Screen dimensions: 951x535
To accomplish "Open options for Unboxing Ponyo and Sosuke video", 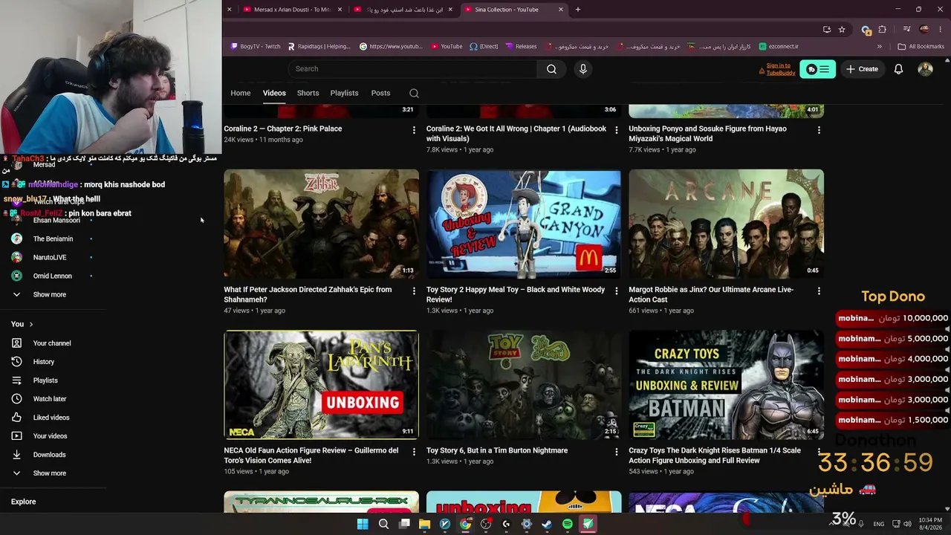I will (x=819, y=130).
